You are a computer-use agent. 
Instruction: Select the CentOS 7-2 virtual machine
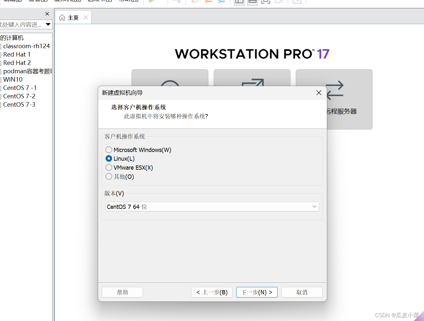[19, 96]
